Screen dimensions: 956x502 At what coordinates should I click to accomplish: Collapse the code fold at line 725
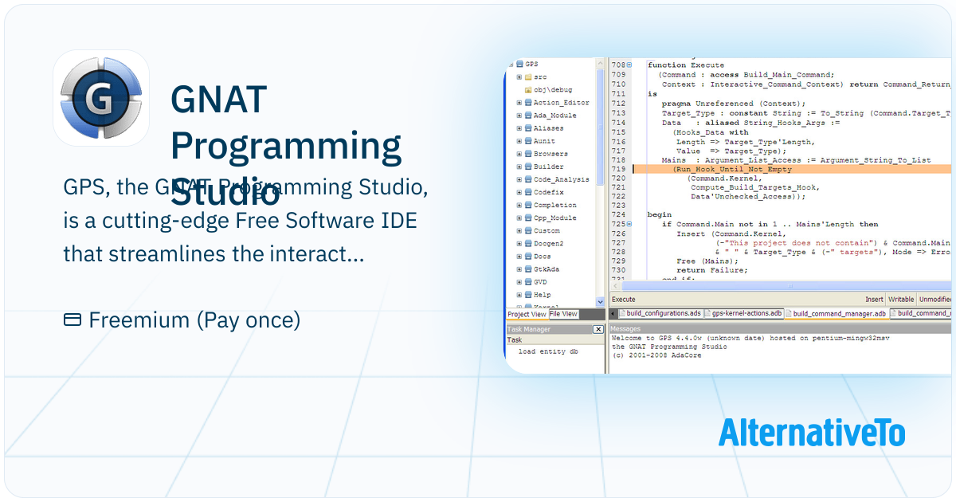pyautogui.click(x=629, y=224)
